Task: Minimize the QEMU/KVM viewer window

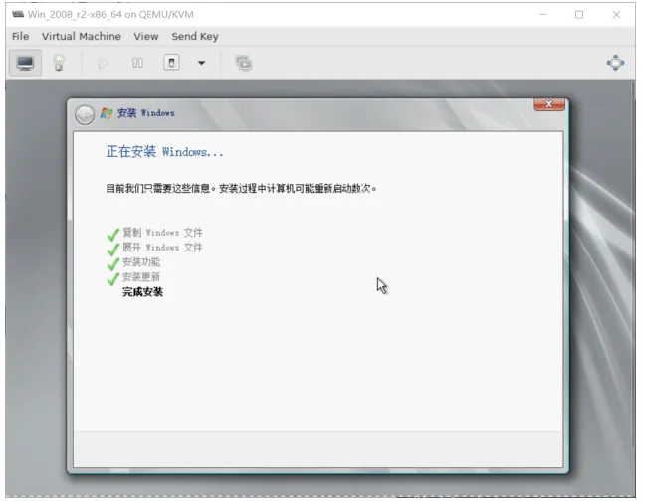Action: pyautogui.click(x=543, y=15)
